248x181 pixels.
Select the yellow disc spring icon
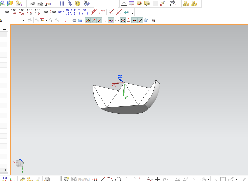pos(77,3)
